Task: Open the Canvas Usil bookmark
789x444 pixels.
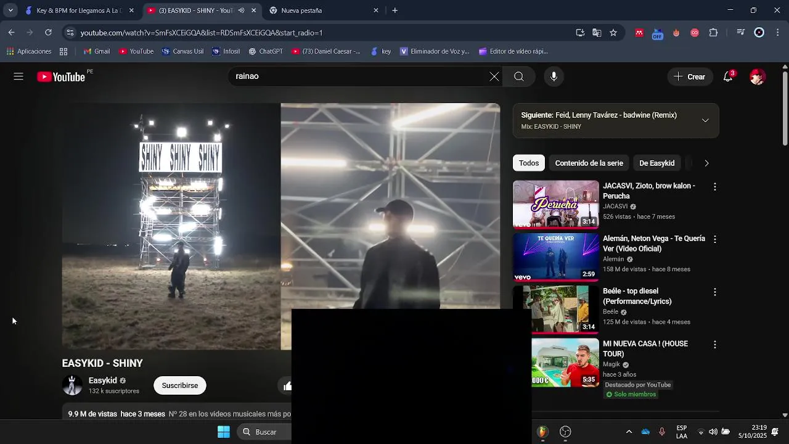Action: coord(182,51)
